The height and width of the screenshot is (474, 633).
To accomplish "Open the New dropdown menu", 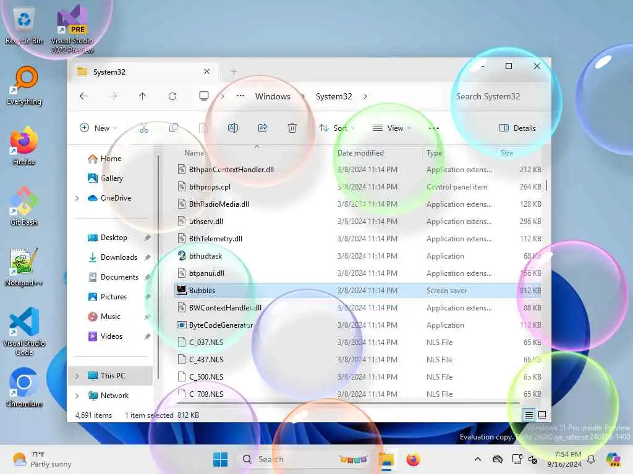I will [x=98, y=128].
